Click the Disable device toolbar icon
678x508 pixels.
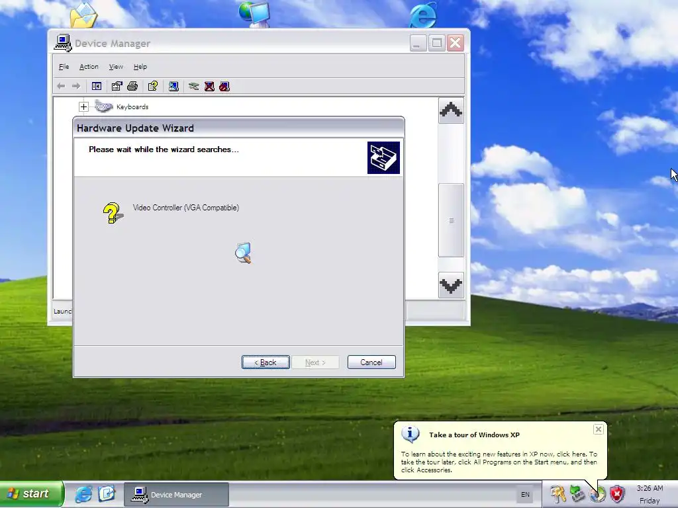point(224,87)
